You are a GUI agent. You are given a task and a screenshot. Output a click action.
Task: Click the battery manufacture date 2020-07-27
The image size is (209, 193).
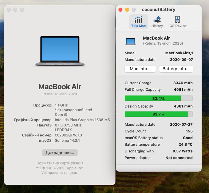[181, 124]
